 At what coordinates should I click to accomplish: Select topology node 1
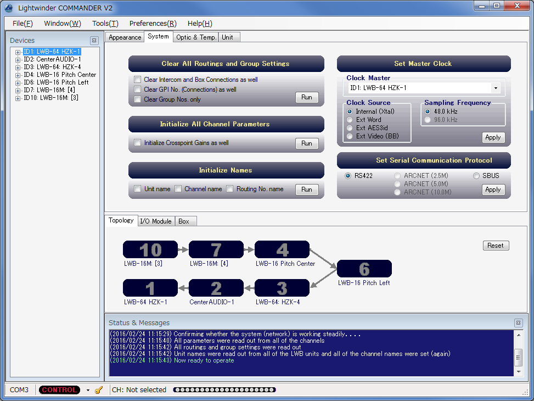pos(150,288)
